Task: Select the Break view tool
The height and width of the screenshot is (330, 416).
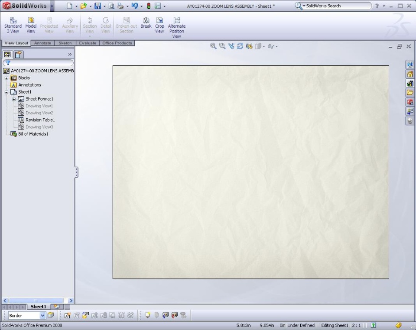Action: tap(146, 23)
